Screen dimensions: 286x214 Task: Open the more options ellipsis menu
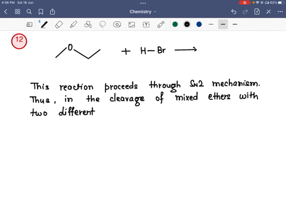(280, 12)
